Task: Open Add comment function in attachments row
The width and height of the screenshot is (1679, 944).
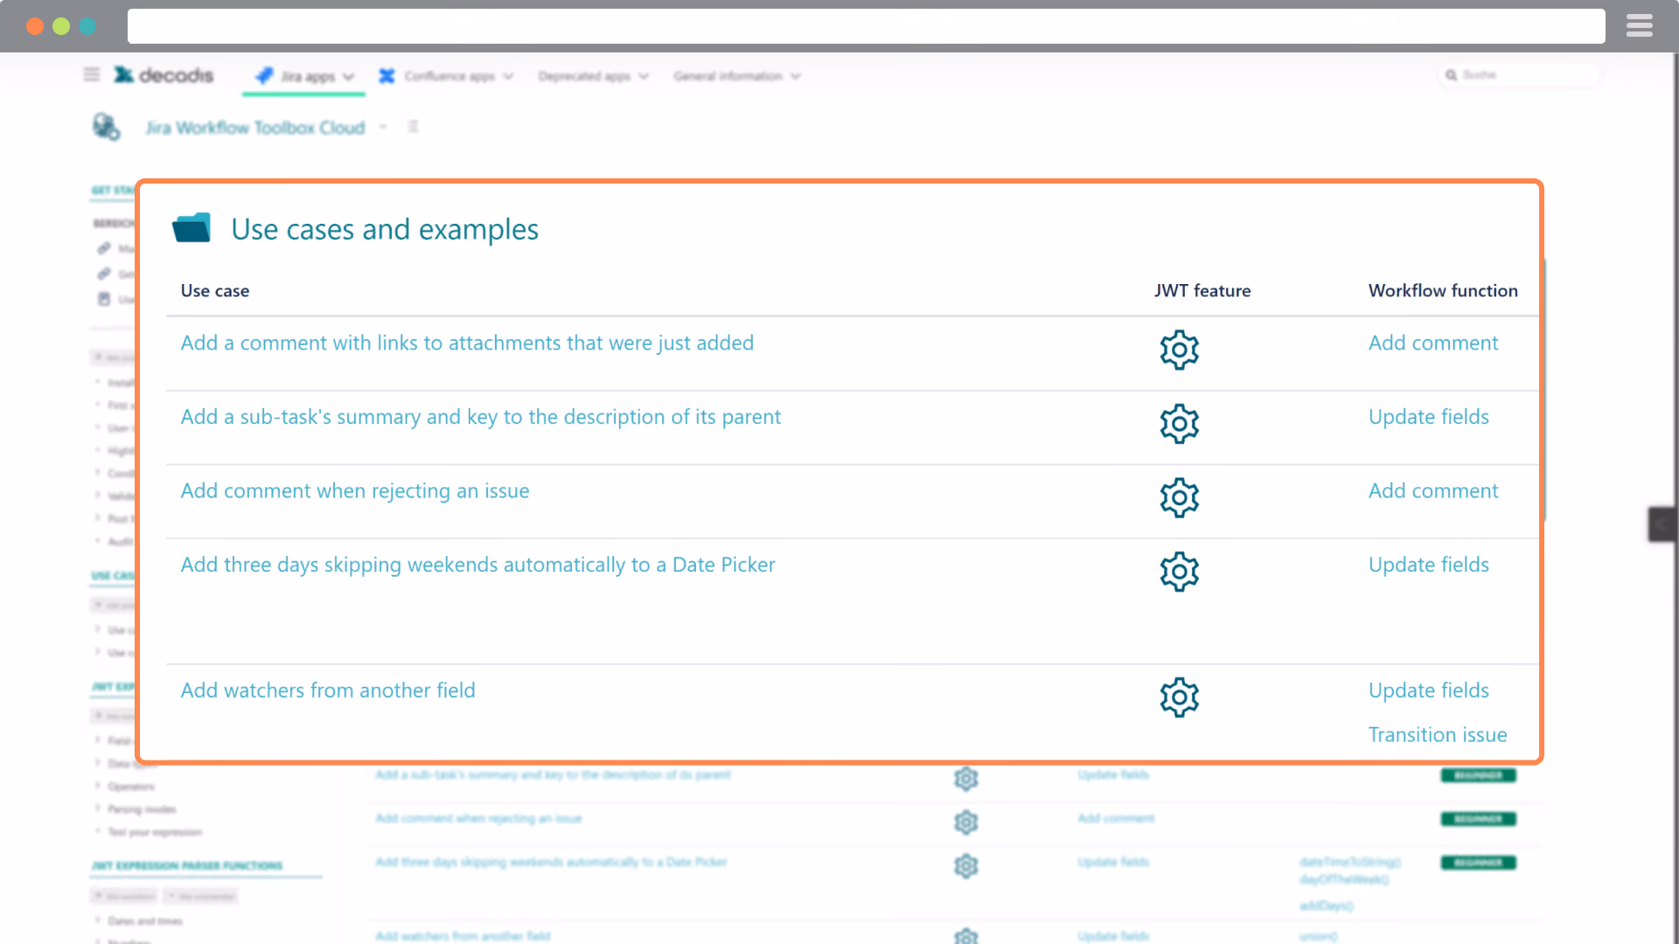Action: [x=1432, y=343]
